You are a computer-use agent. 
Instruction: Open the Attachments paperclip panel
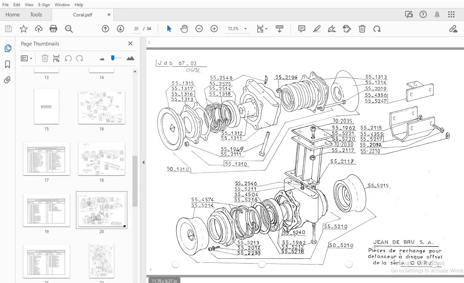pos(8,80)
